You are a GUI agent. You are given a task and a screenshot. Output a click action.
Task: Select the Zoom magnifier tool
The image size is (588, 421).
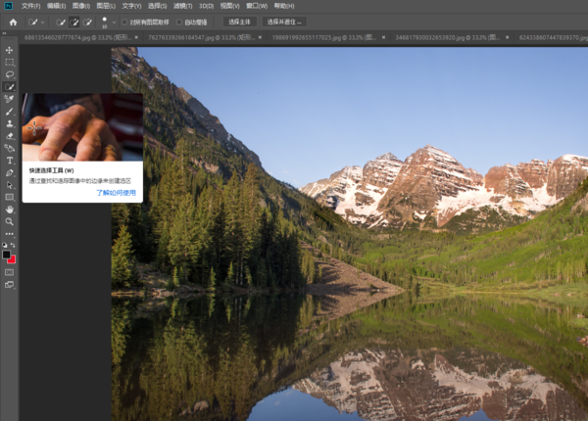(9, 222)
